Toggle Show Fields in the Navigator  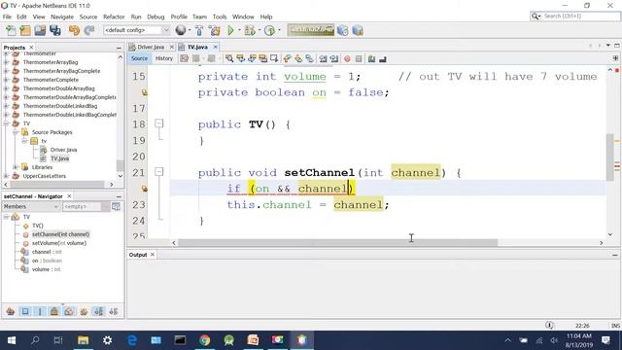tap(25, 311)
